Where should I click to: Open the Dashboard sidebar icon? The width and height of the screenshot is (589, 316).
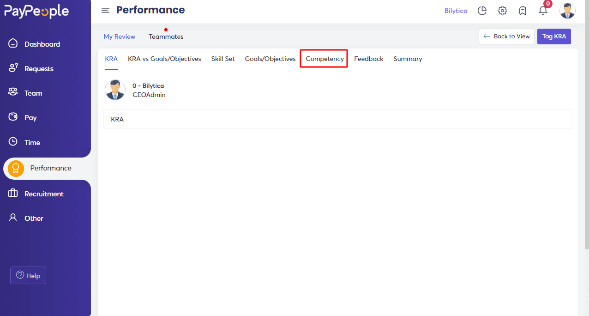click(x=13, y=44)
